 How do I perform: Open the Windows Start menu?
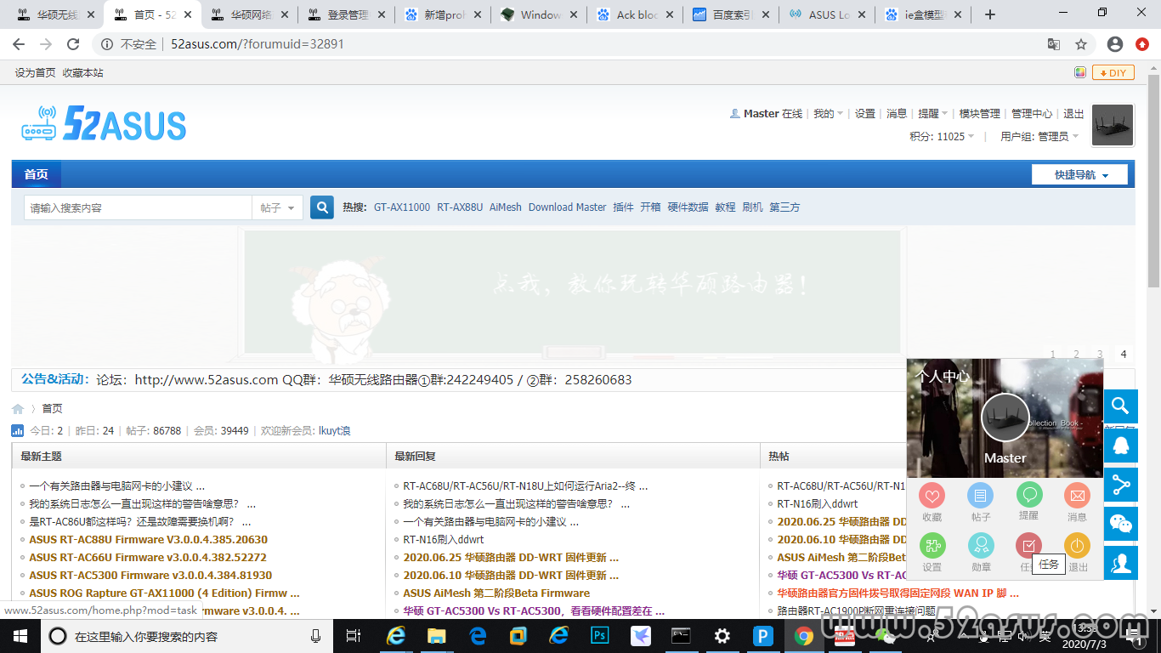19,636
